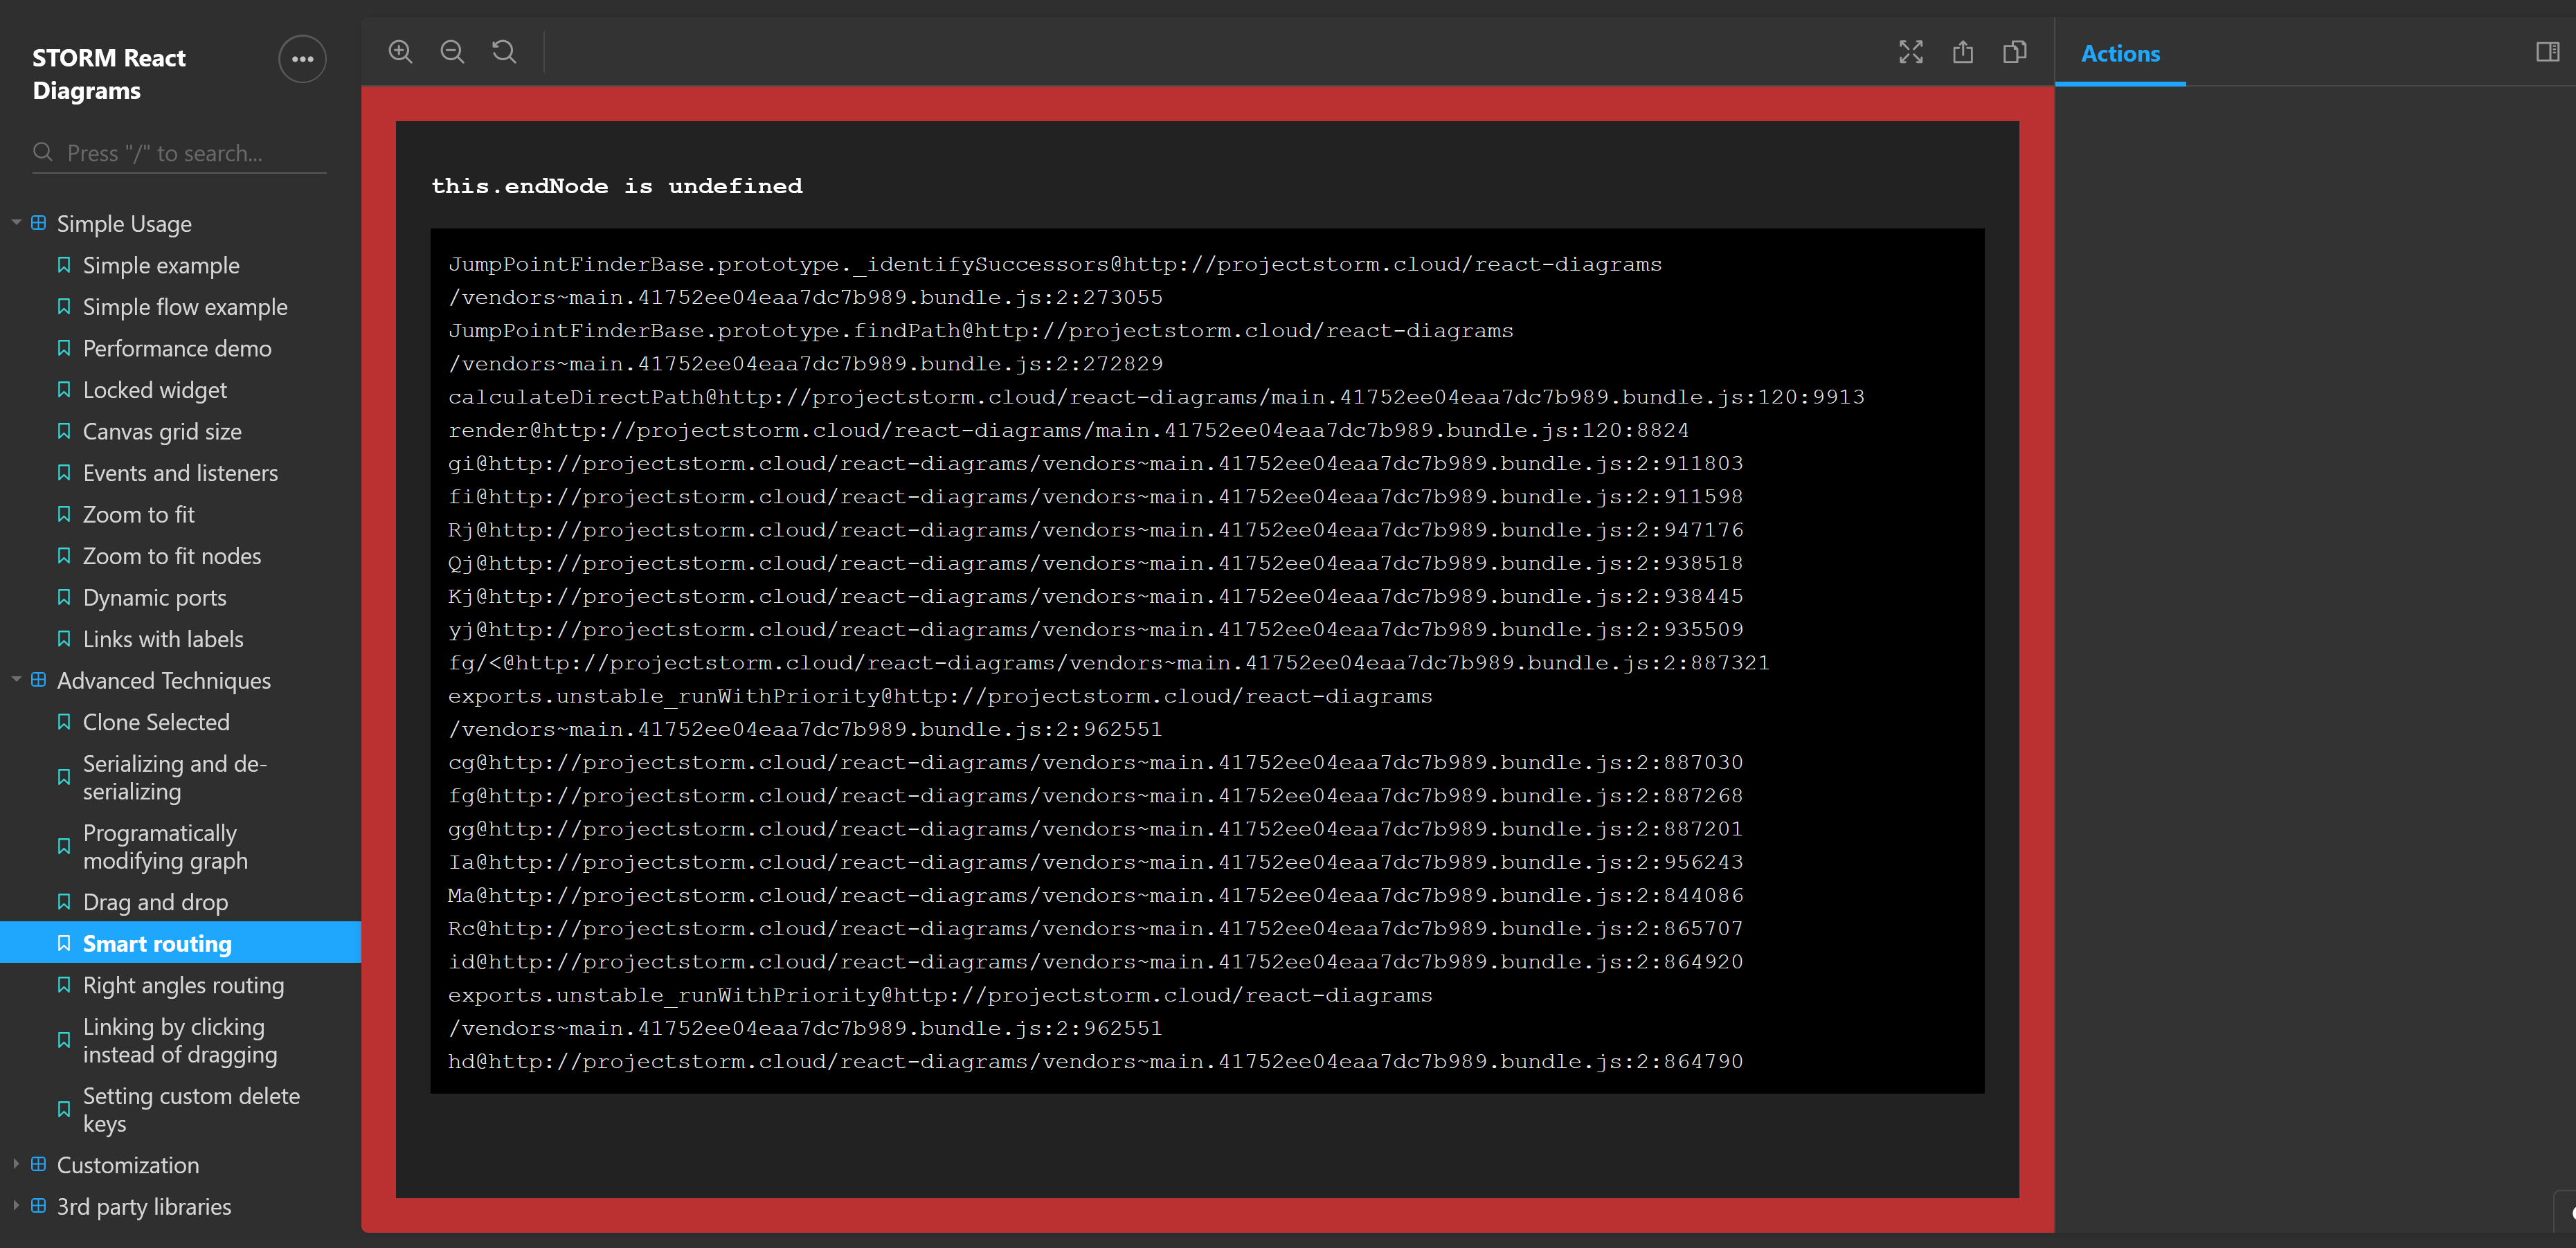Open the story in a new tab

pyautogui.click(x=2015, y=51)
